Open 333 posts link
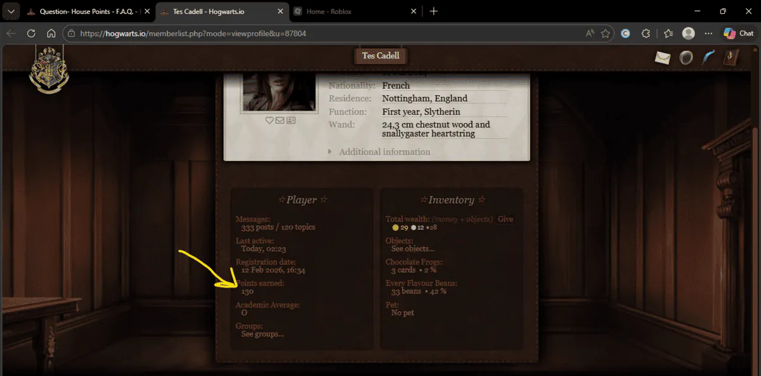This screenshot has height=376, width=761. point(258,227)
